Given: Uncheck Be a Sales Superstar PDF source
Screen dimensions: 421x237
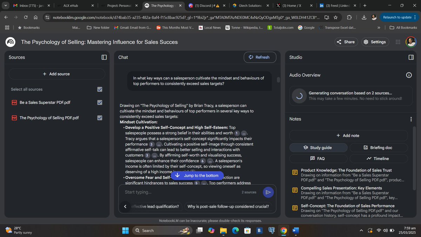Looking at the screenshot, I should coord(100,103).
